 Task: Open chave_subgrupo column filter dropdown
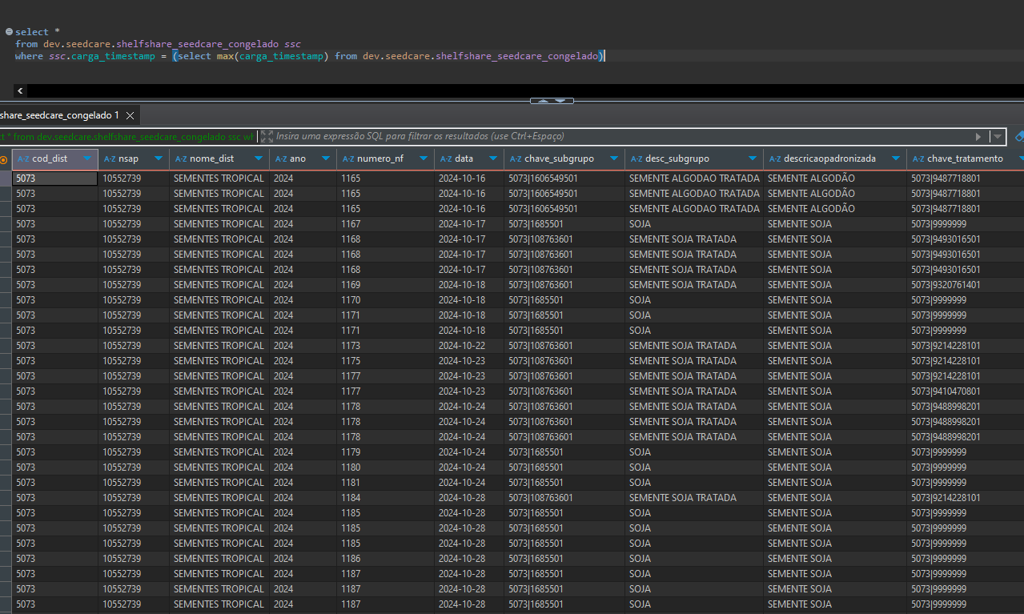(x=614, y=159)
